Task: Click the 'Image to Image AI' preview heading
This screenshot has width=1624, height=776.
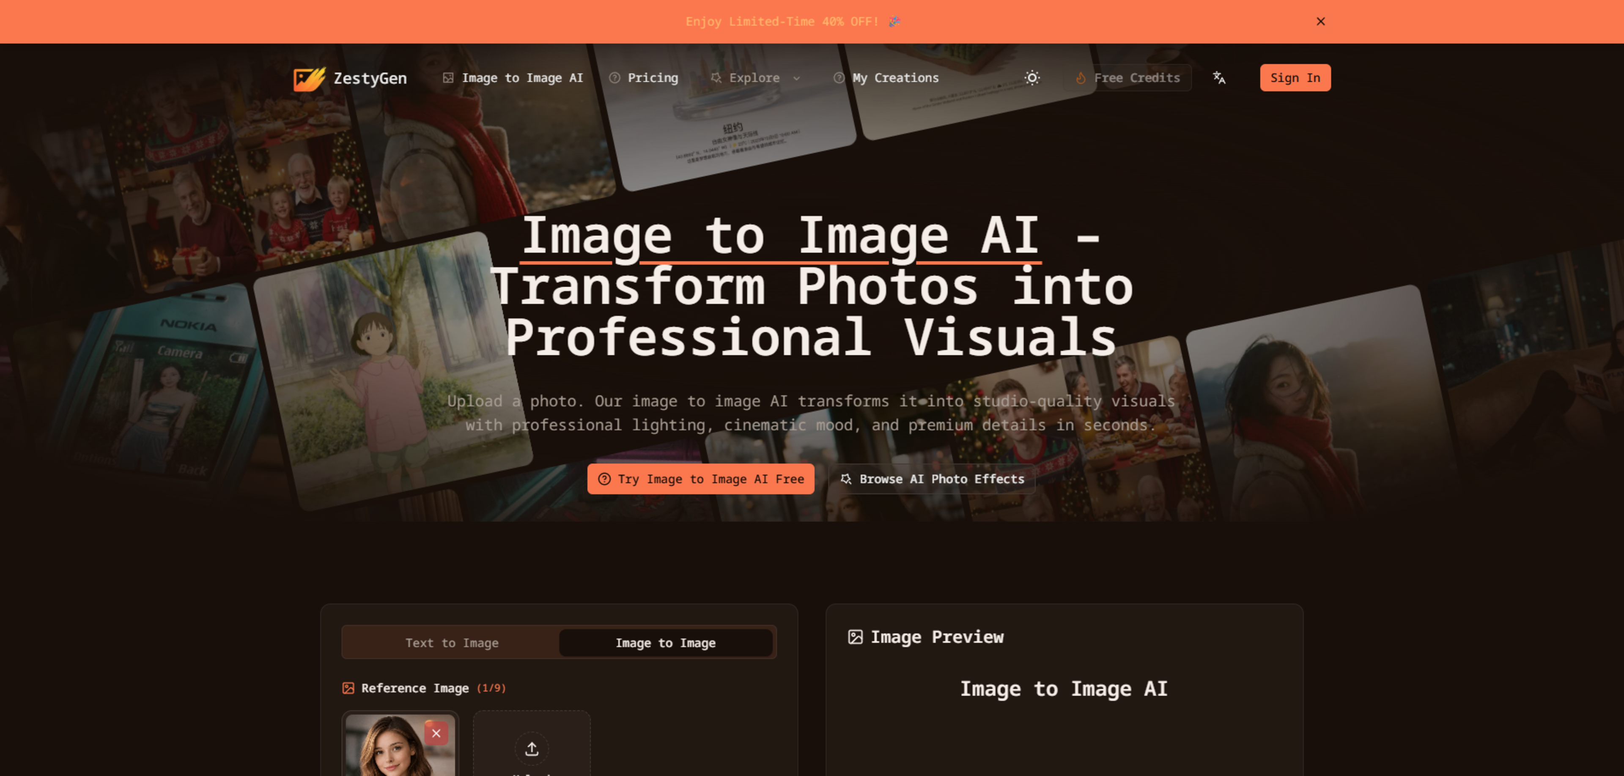Action: (1064, 688)
